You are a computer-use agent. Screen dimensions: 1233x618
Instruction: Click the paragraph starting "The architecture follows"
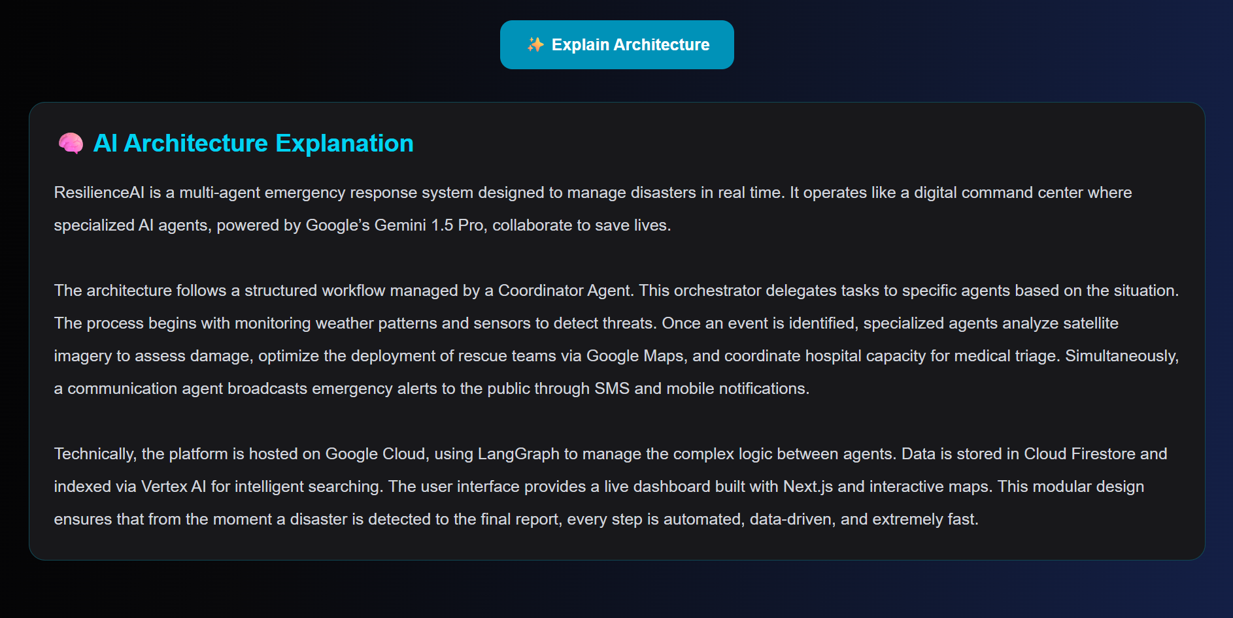616,340
